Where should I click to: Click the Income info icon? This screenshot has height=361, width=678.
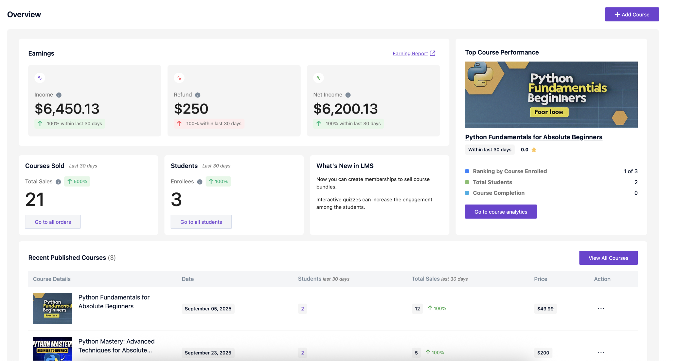coord(59,95)
